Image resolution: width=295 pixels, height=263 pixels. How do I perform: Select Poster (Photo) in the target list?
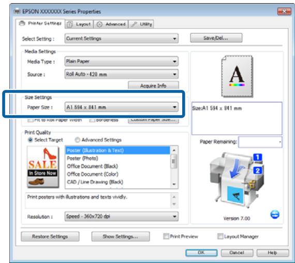tap(117, 158)
